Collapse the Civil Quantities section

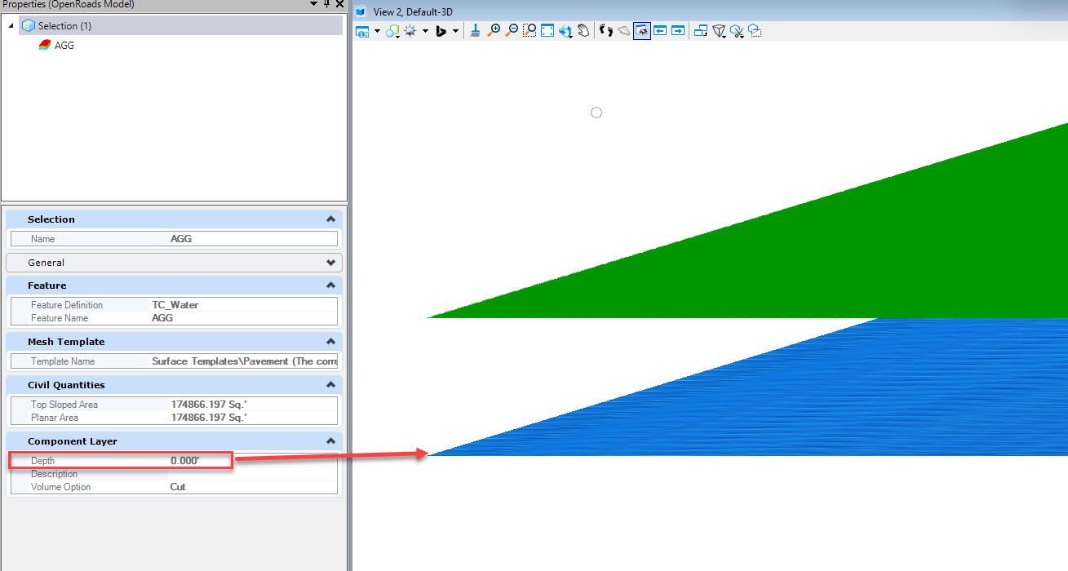point(330,385)
